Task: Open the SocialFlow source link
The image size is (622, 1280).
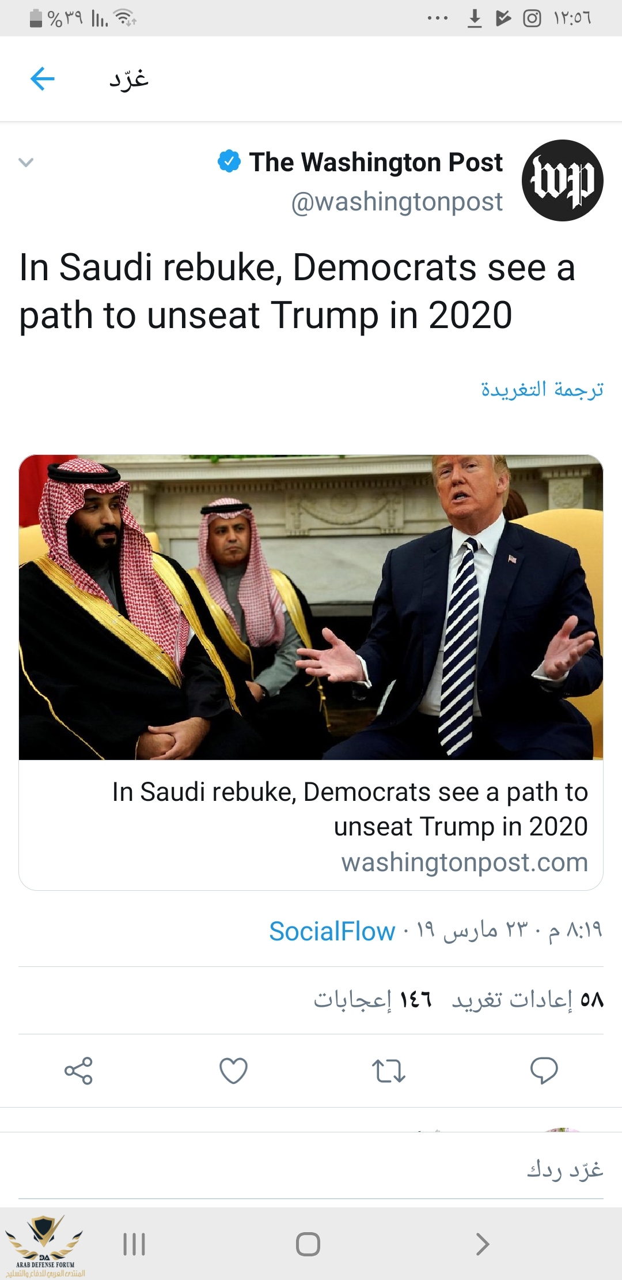Action: click(x=332, y=931)
